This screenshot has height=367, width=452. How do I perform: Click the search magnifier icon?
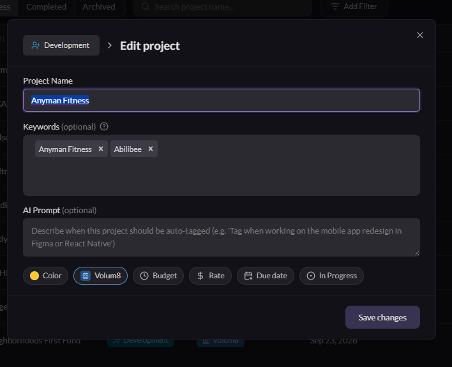point(146,6)
